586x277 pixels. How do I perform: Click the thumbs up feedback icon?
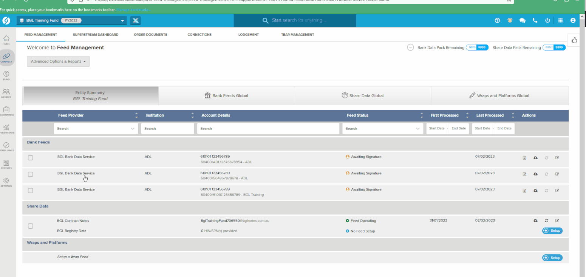[574, 40]
